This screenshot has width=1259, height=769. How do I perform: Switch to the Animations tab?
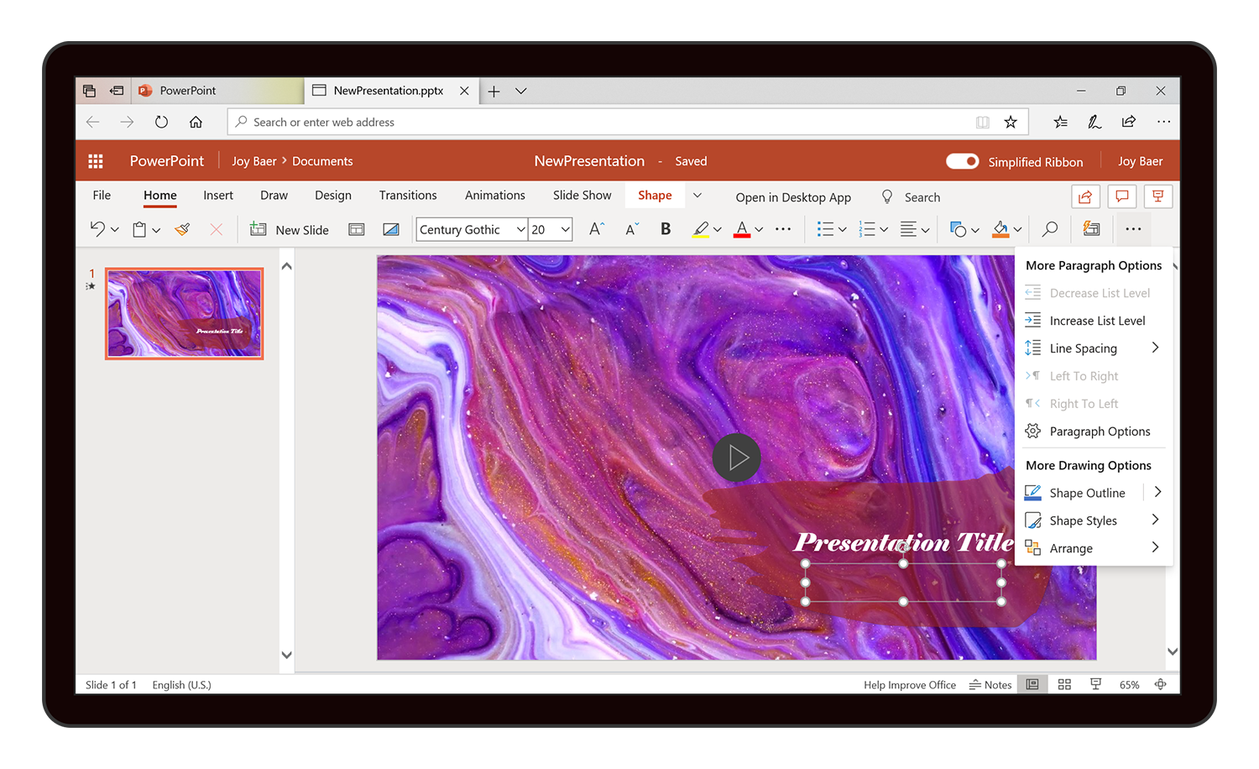pyautogui.click(x=495, y=196)
